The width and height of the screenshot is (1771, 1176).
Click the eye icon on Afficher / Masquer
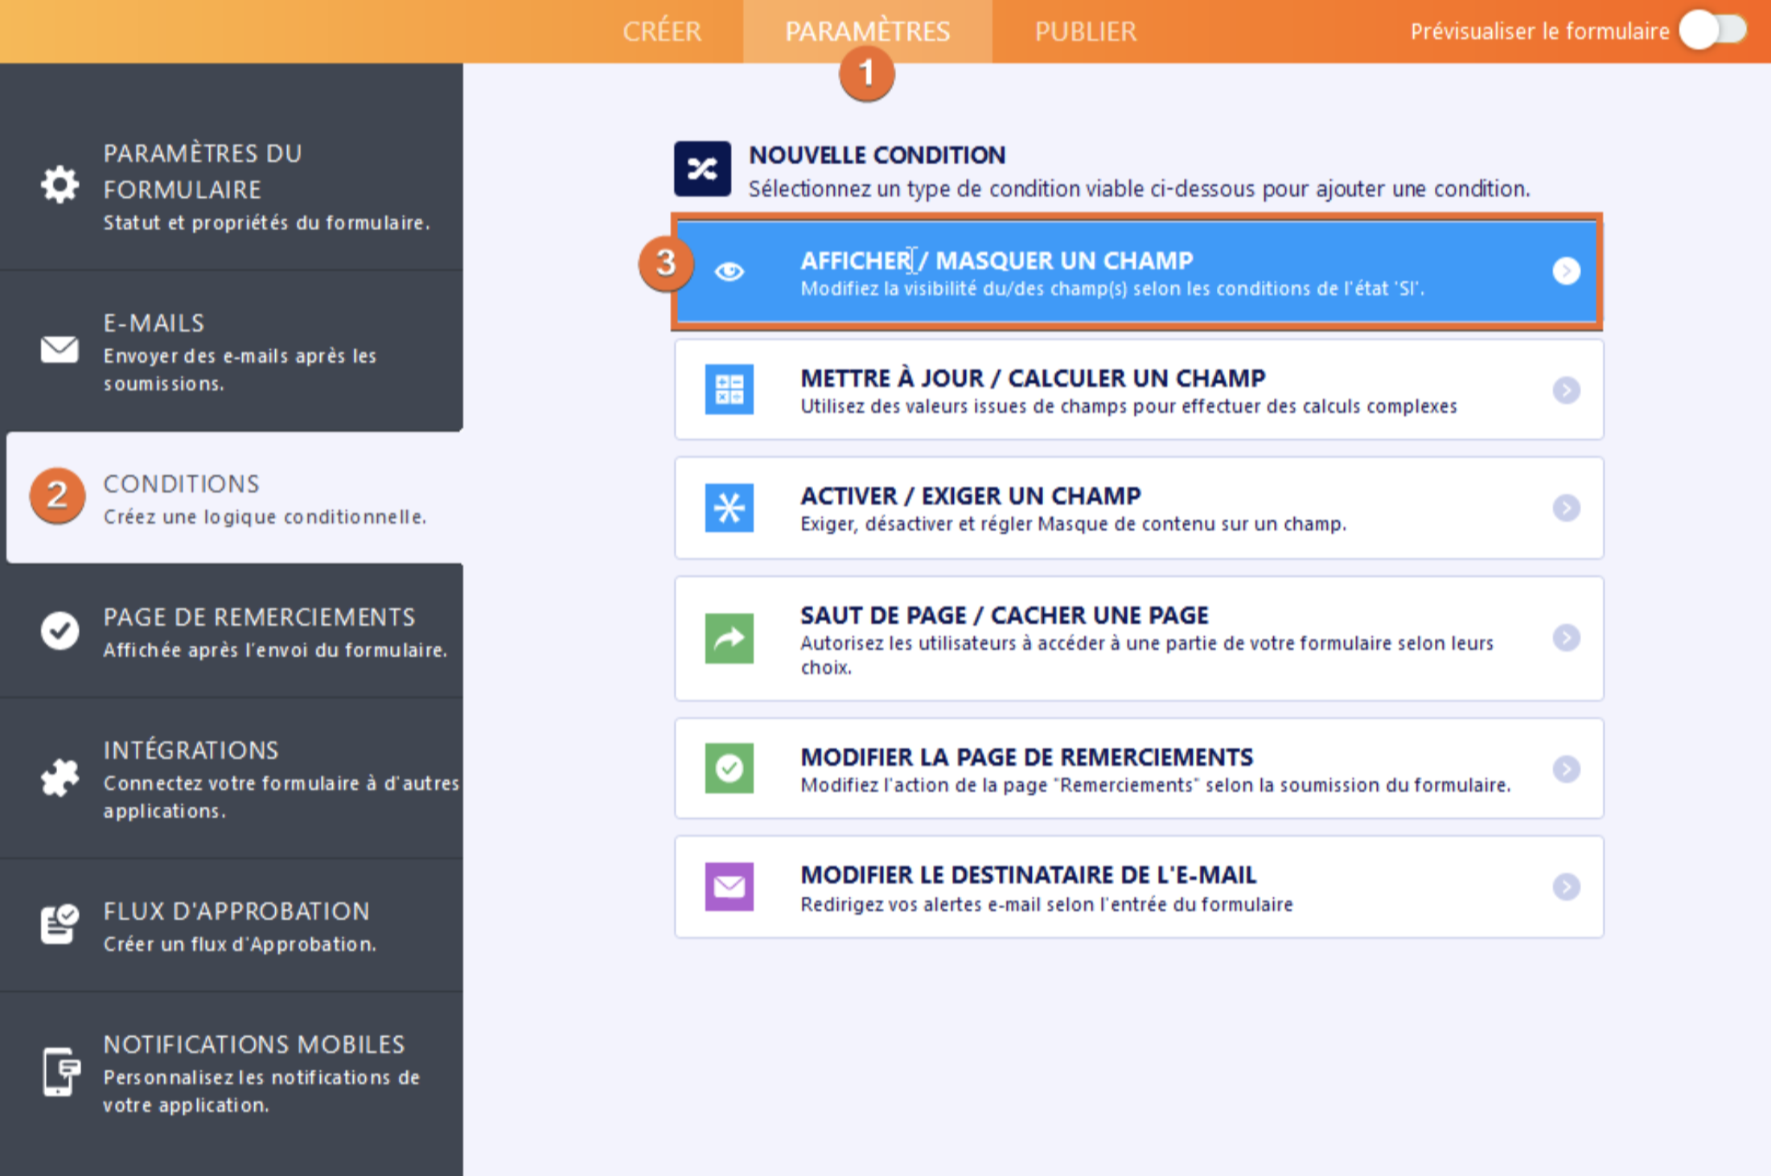729,272
